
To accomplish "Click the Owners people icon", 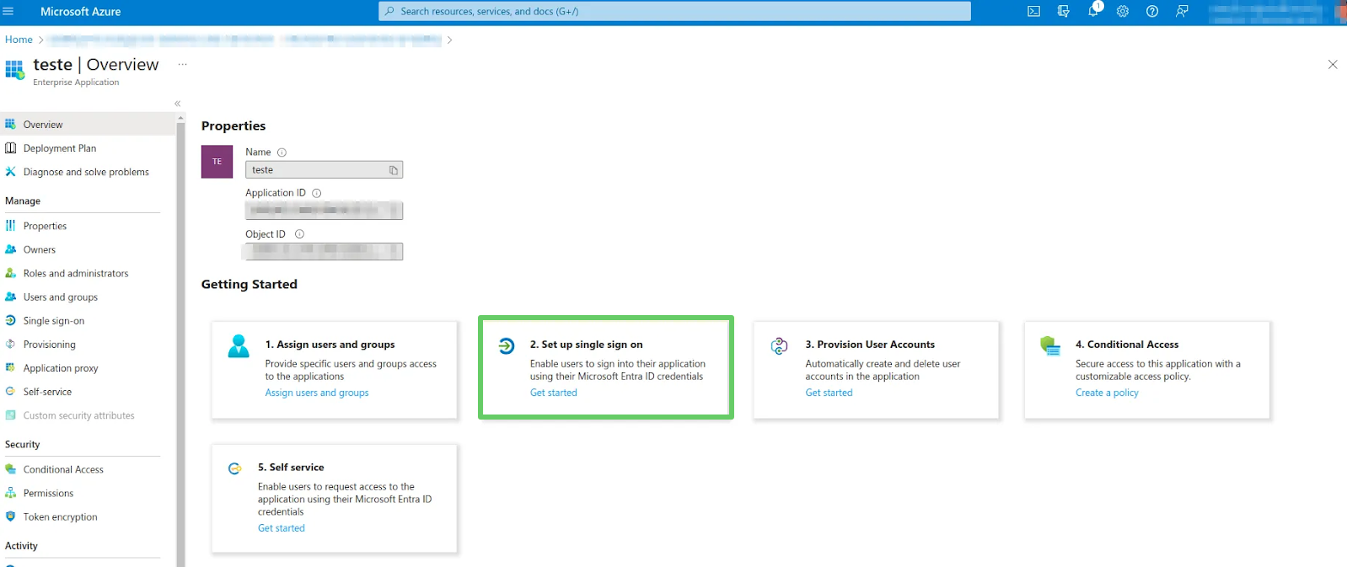I will [10, 249].
